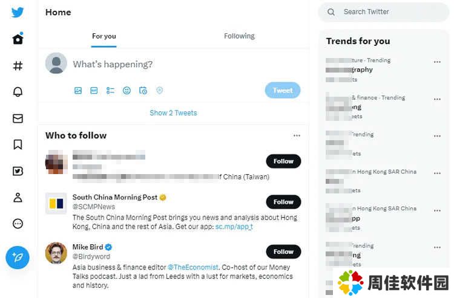
Task: Open the emoji picker
Action: 127,91
